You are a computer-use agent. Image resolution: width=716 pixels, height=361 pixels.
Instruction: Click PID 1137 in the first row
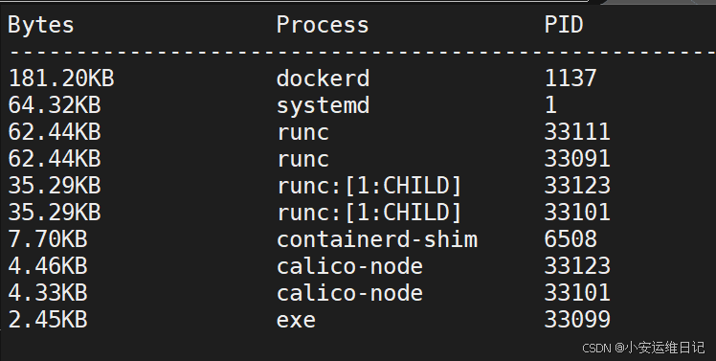(x=571, y=79)
